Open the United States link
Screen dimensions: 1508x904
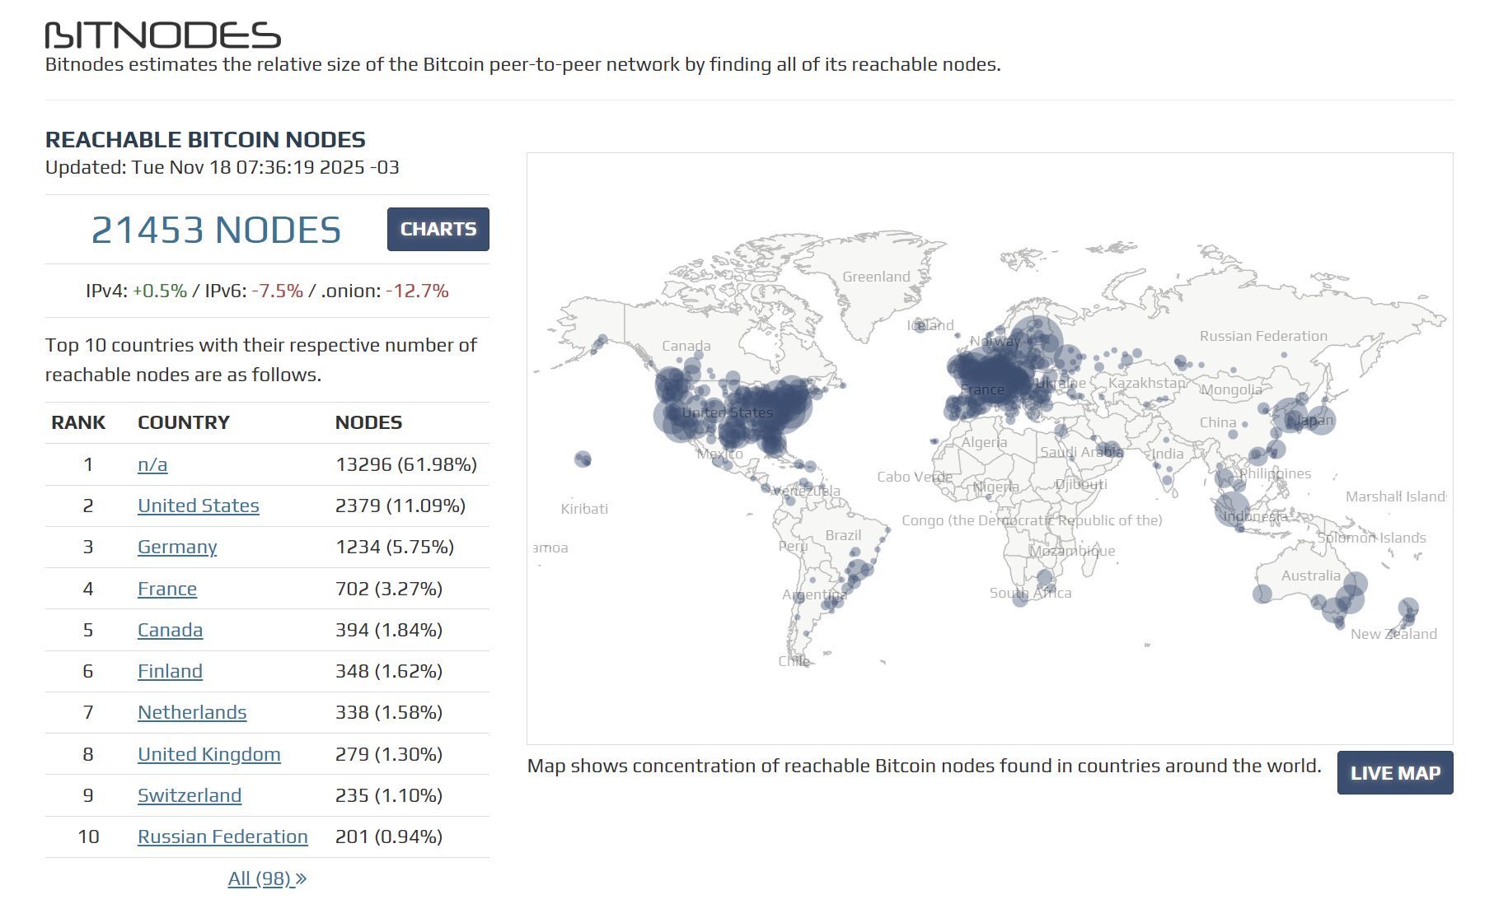click(198, 506)
